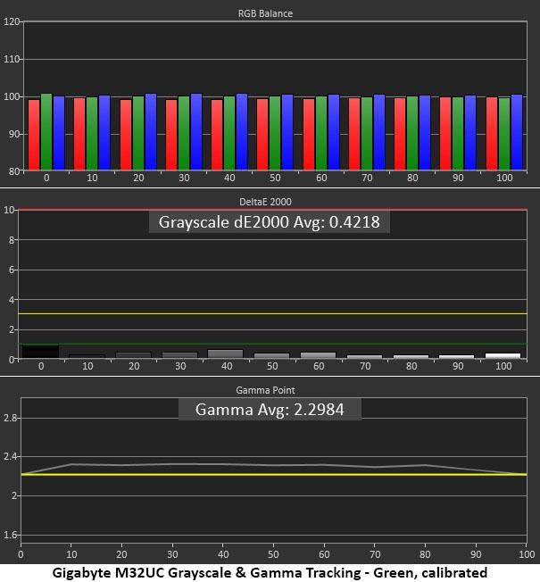This screenshot has height=582, width=540.
Task: Click the Gamma Point chart title
Action: tap(265, 390)
